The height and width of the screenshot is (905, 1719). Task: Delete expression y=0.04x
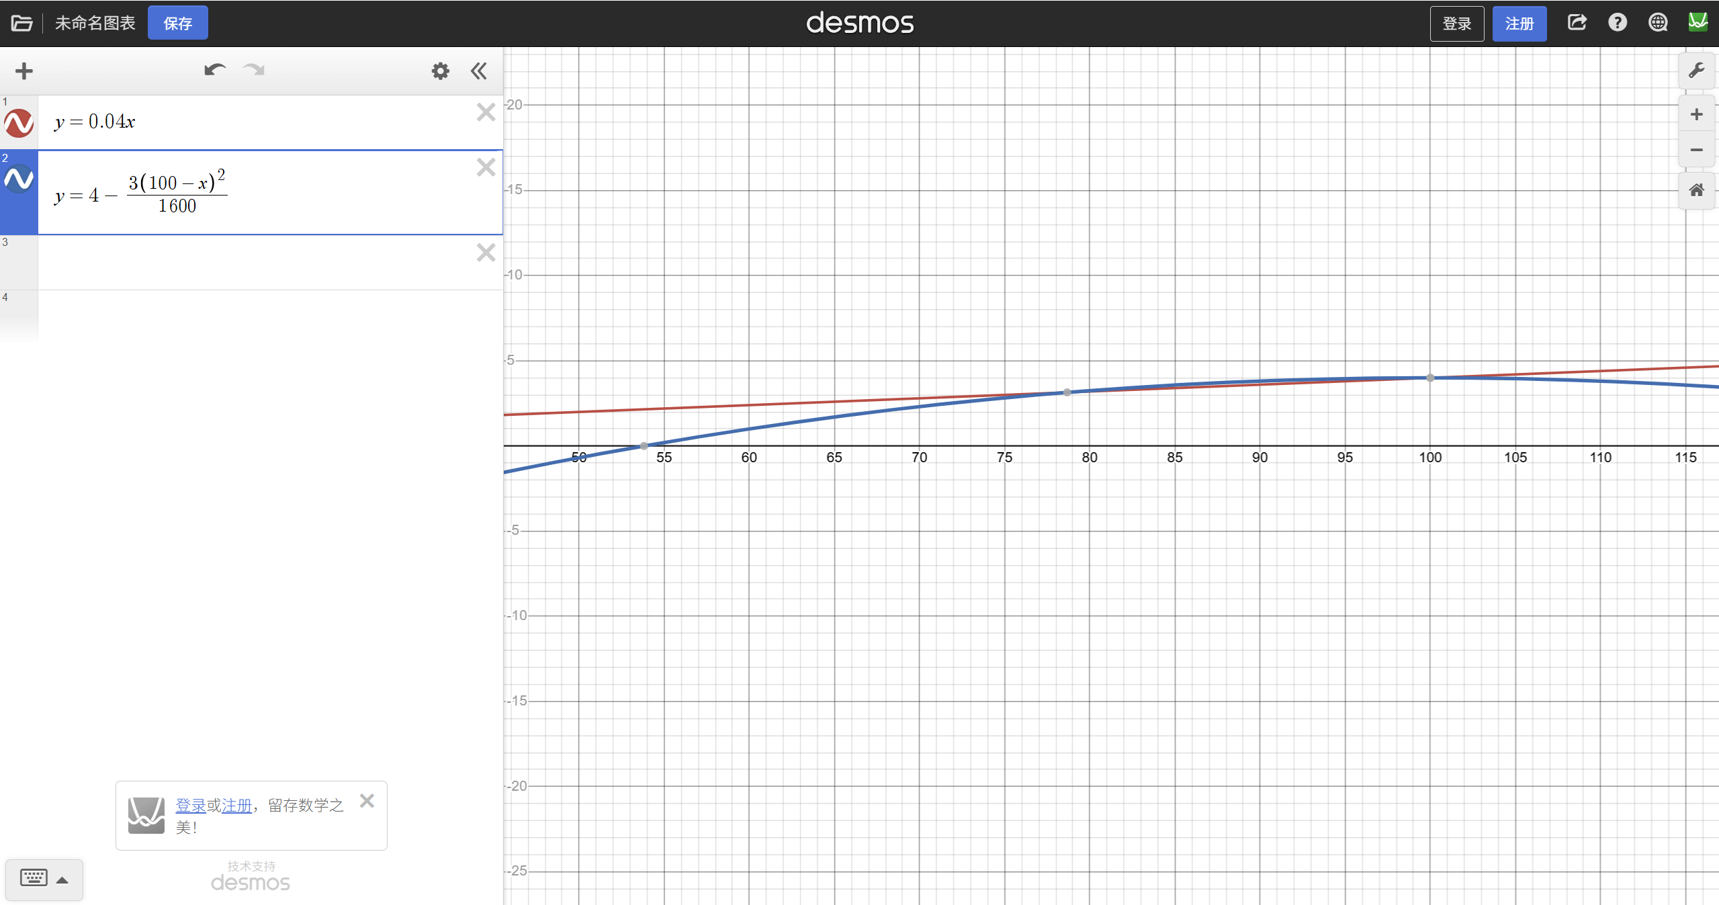coord(486,112)
